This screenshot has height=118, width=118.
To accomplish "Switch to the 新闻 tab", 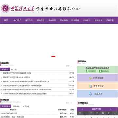I will pyautogui.click(x=14, y=69).
